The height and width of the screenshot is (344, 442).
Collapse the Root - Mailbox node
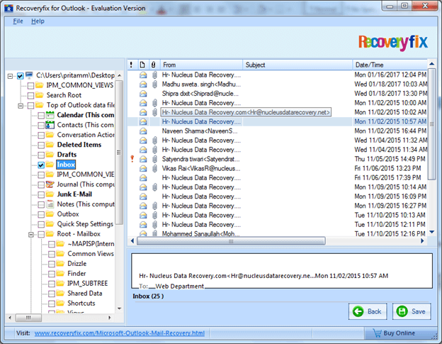pos(31,235)
